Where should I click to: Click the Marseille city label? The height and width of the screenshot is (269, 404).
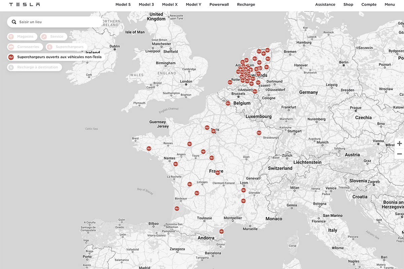(250, 229)
